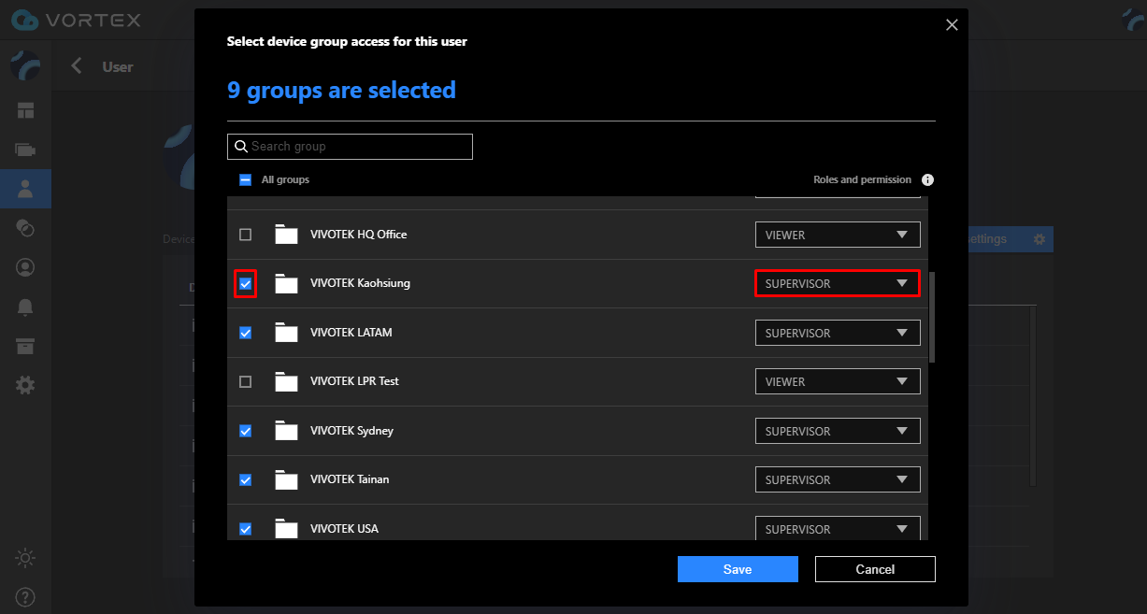
Task: Open the dashboard layout view in sidebar
Action: 25,110
